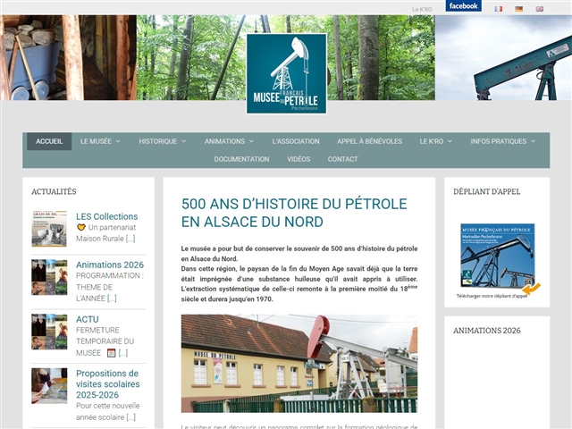Switch language with the French flag
Viewport: 572px width, 429px height.
tap(499, 9)
